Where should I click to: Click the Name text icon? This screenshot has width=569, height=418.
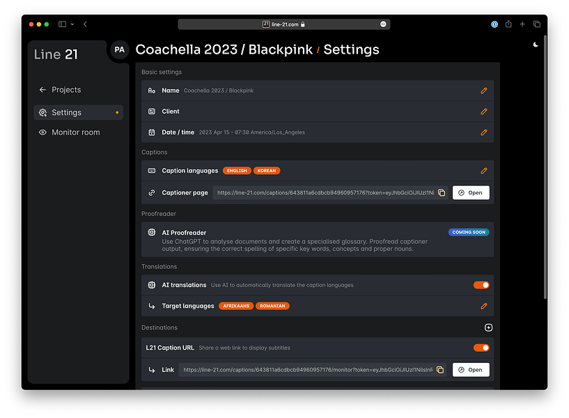pos(152,91)
